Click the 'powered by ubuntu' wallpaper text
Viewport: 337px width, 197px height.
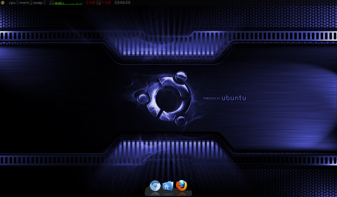click(225, 98)
